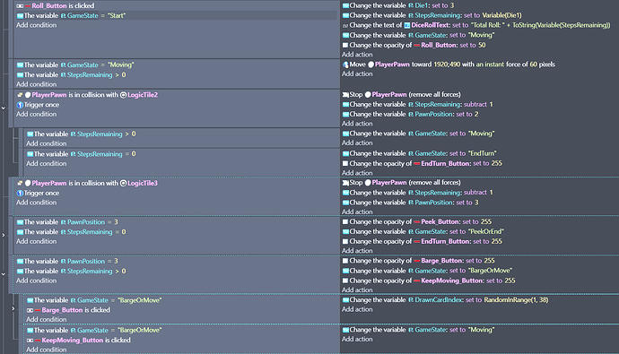Select the GameState set to "PeekOrEnd" action

[423, 232]
